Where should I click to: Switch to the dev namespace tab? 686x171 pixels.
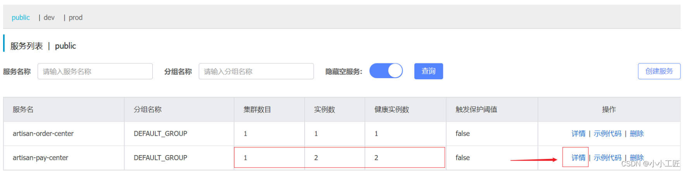[x=49, y=17]
